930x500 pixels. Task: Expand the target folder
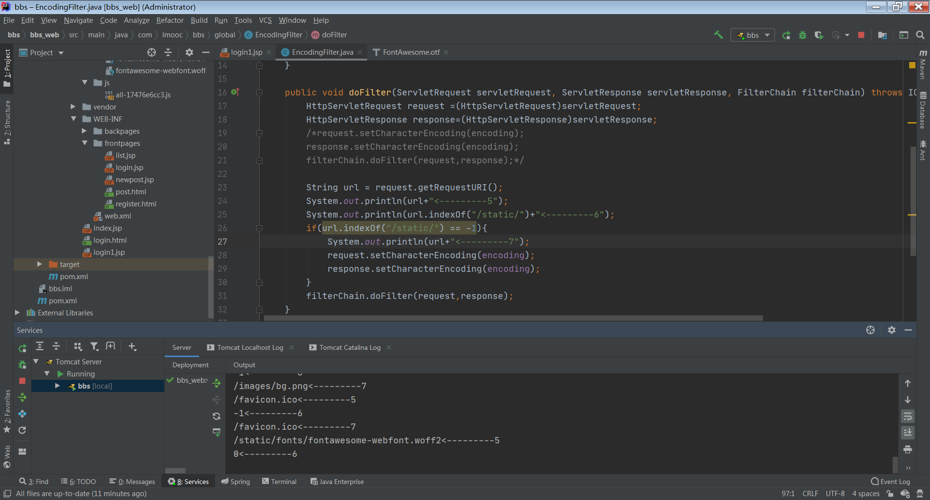click(40, 264)
